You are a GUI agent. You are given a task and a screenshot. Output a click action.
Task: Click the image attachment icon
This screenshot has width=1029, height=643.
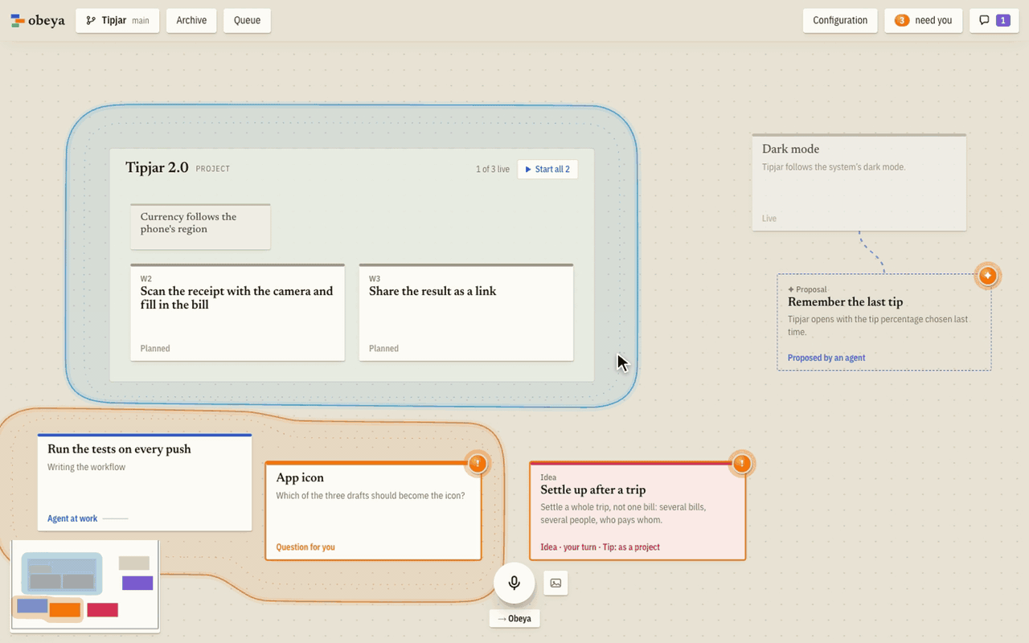(555, 584)
